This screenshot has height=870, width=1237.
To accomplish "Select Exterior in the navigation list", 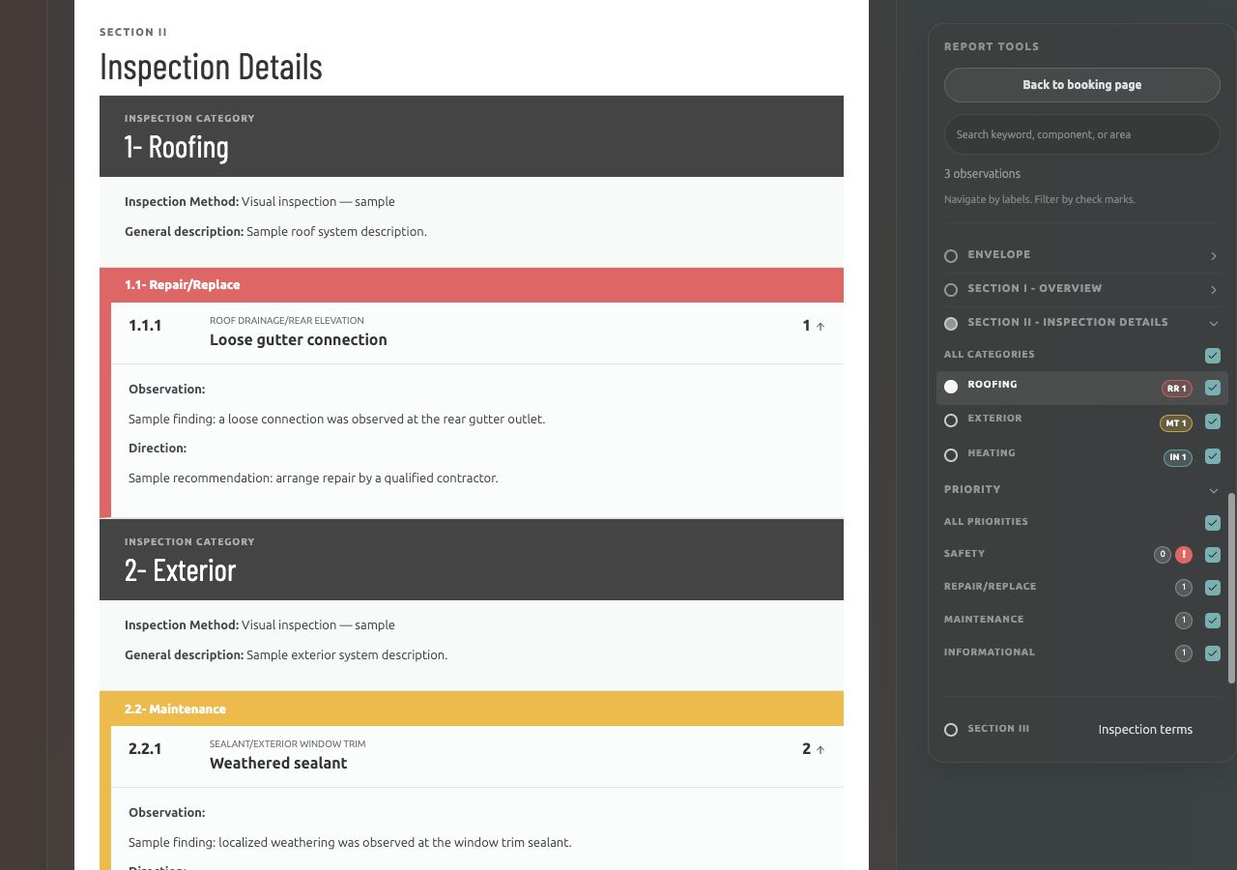I will 994,419.
